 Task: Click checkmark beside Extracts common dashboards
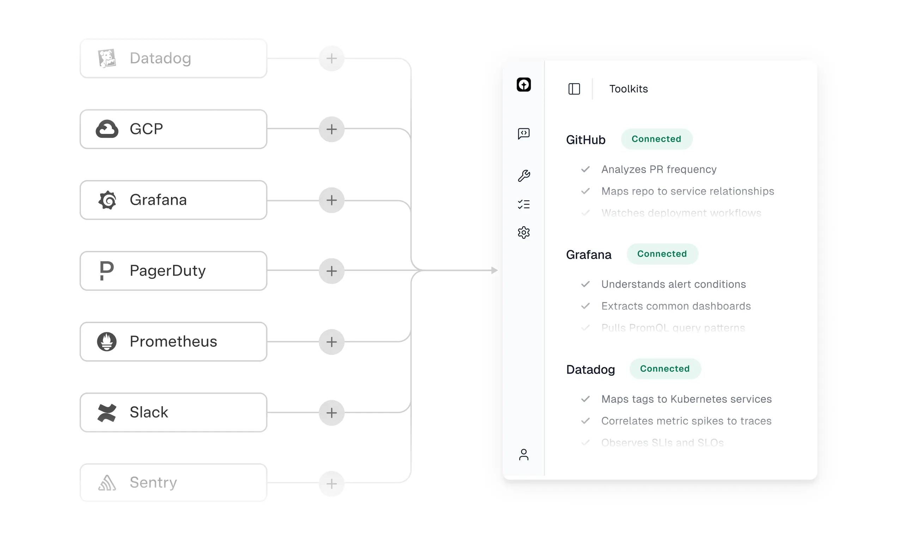585,306
